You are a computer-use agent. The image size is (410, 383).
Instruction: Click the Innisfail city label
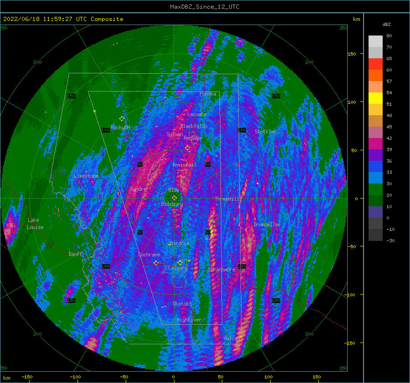[184, 165]
